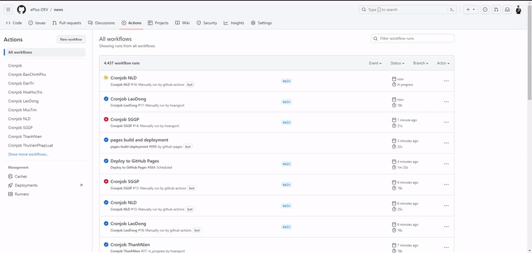Click the in-progress status icon of Cronjob NLD #14
This screenshot has width=532, height=253.
(x=106, y=78)
